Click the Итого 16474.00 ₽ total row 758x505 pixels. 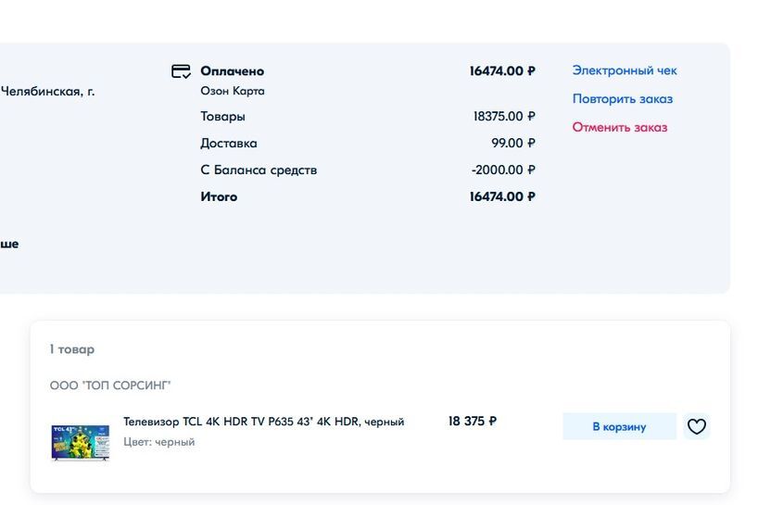click(368, 196)
